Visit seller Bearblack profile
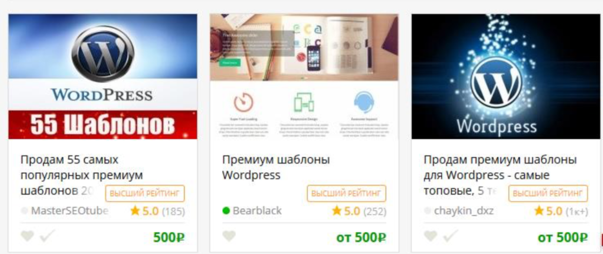 (x=257, y=211)
